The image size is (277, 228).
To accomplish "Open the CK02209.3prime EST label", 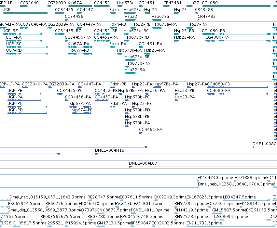I will tap(170, 197).
